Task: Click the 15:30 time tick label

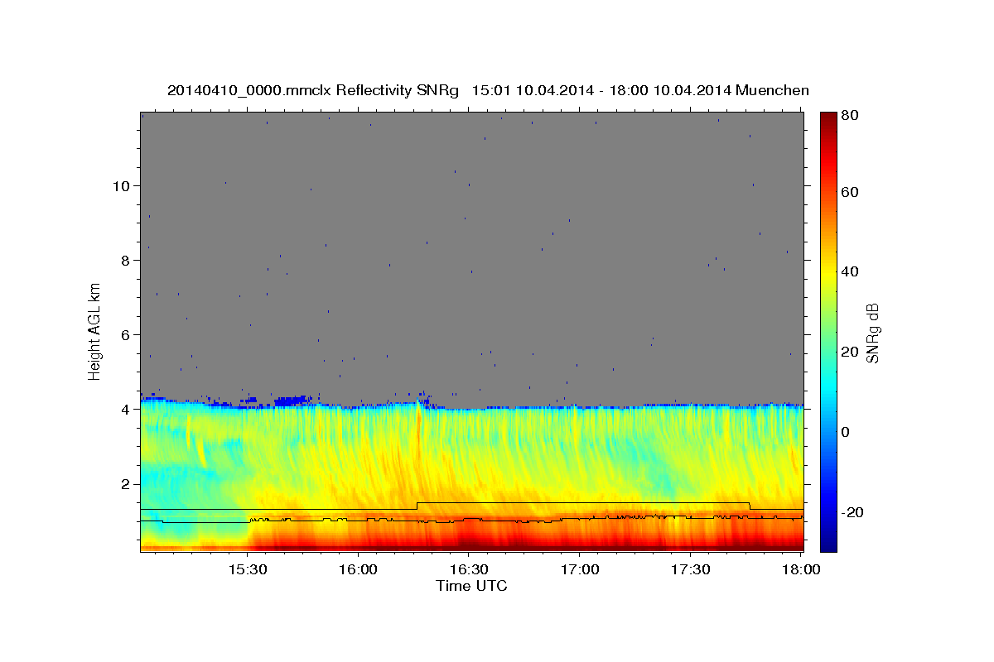Action: tap(247, 570)
